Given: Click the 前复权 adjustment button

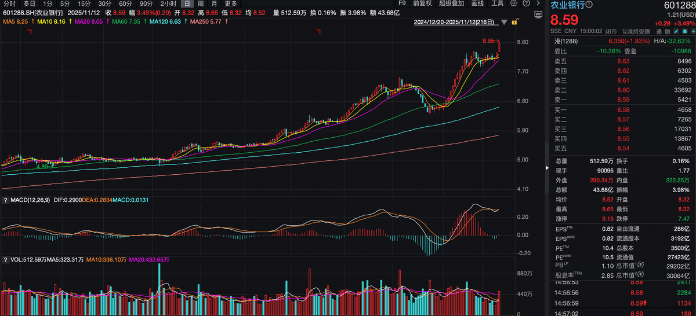Looking at the screenshot, I should click(x=422, y=3).
